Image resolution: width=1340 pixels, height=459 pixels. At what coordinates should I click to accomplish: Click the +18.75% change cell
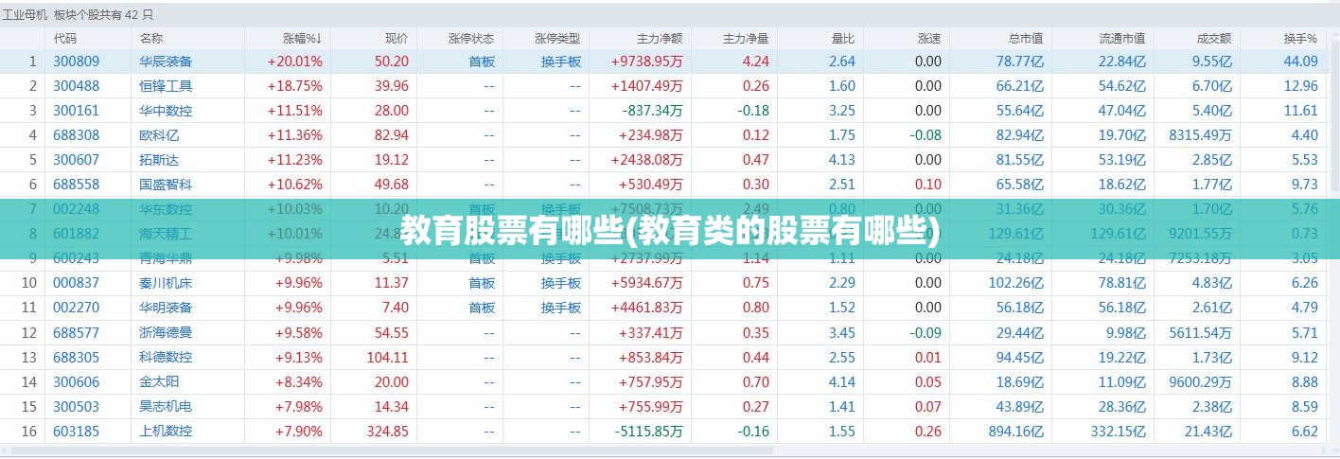[294, 85]
